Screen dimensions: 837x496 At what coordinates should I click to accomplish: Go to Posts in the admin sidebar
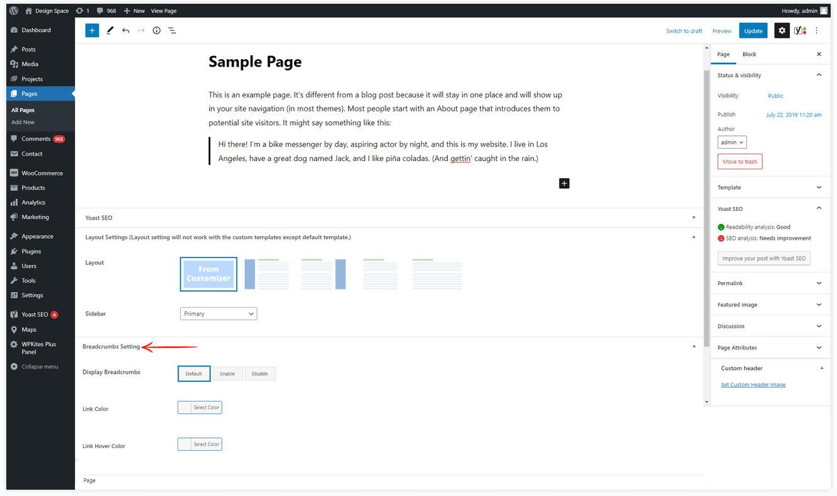click(x=40, y=49)
